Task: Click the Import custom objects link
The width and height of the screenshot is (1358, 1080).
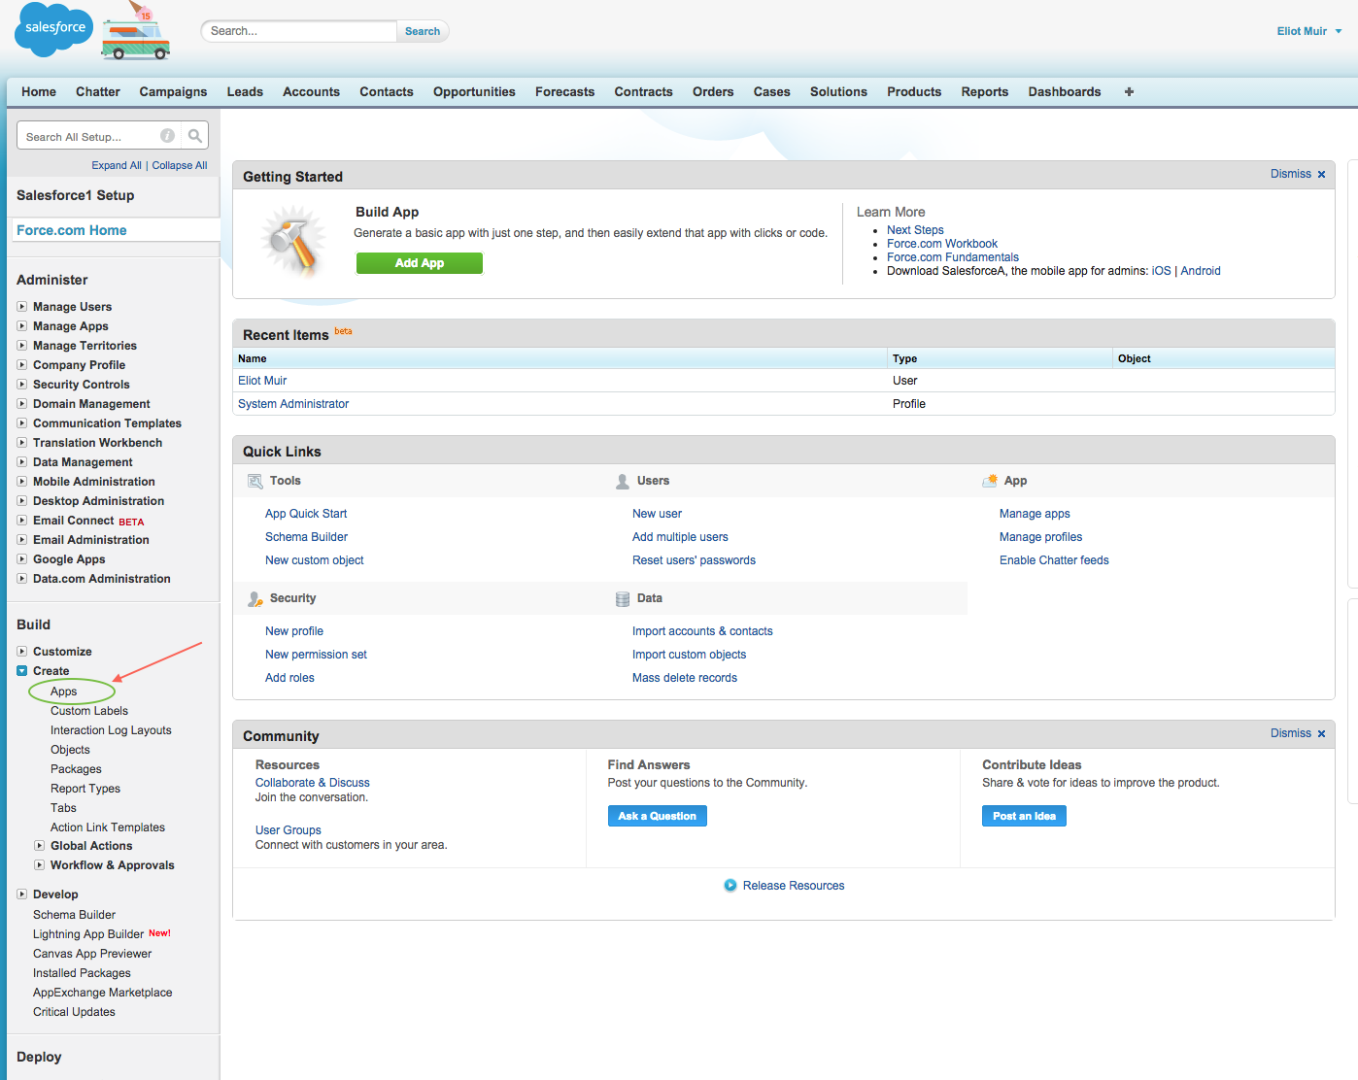Action: (689, 655)
